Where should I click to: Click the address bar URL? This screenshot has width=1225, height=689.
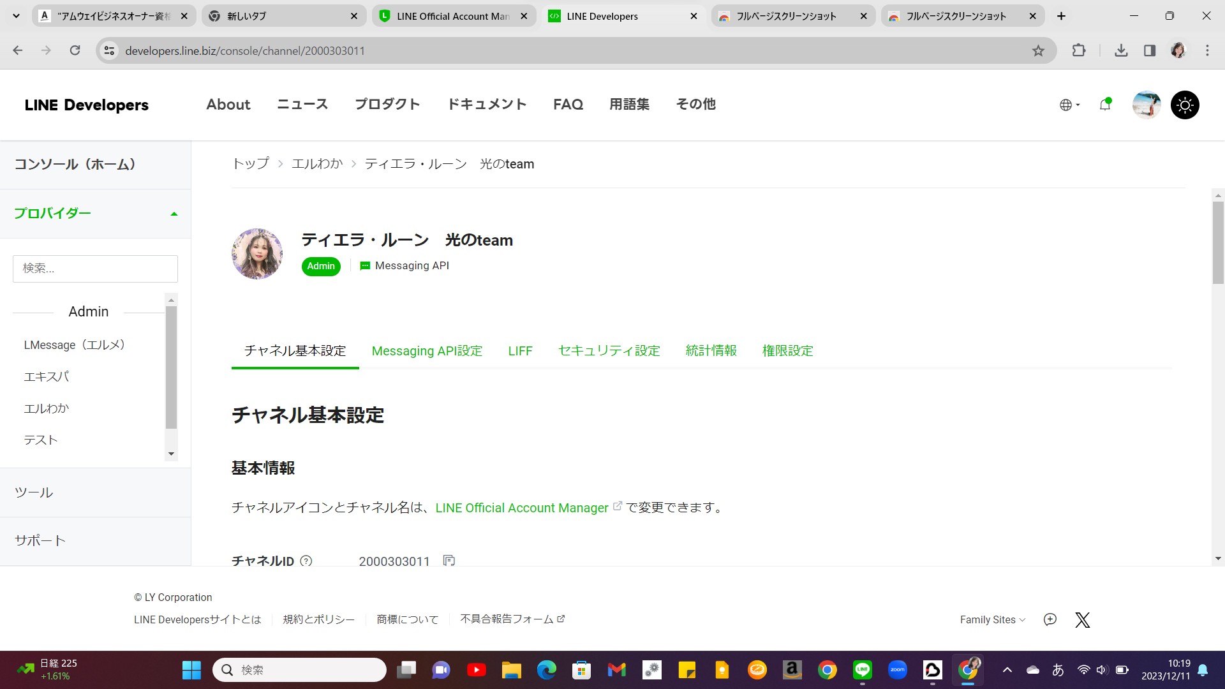(245, 50)
